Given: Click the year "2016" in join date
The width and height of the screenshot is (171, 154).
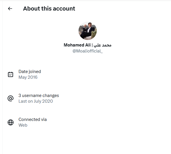Looking at the screenshot, I should coord(32,77).
